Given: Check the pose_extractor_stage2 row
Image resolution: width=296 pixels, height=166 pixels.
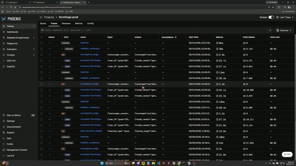Looking at the screenshot, I should click(41, 131).
